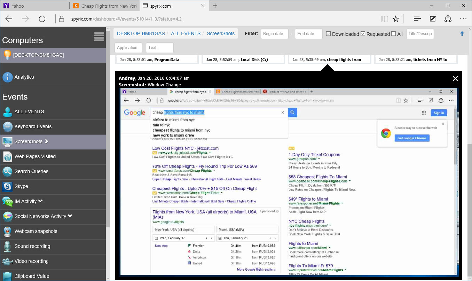Click the Webcam snapshots camera icon
This screenshot has width=472, height=281.
pyautogui.click(x=7, y=232)
